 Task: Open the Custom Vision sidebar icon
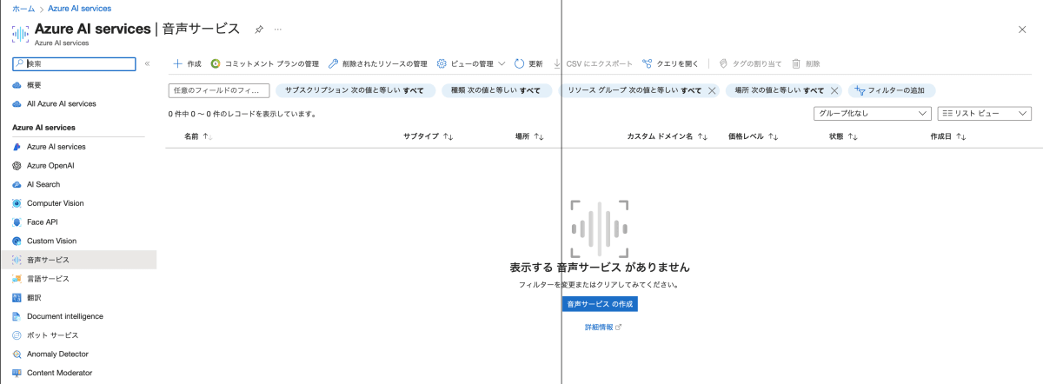17,241
